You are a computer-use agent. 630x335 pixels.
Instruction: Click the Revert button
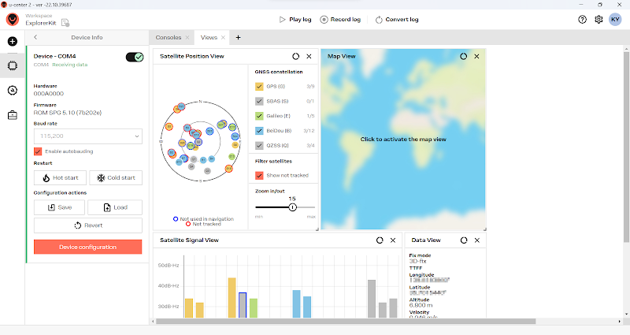88,225
